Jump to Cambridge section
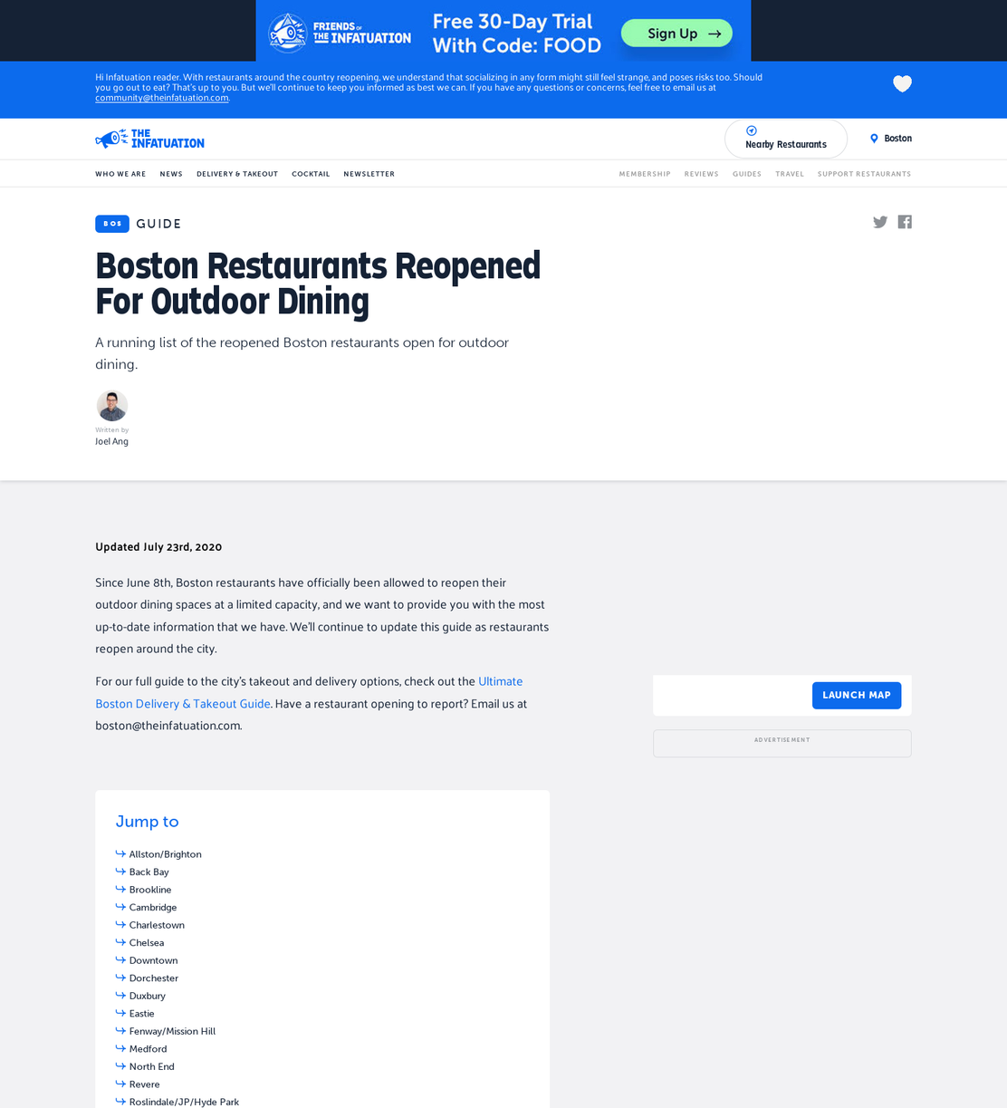 click(153, 907)
